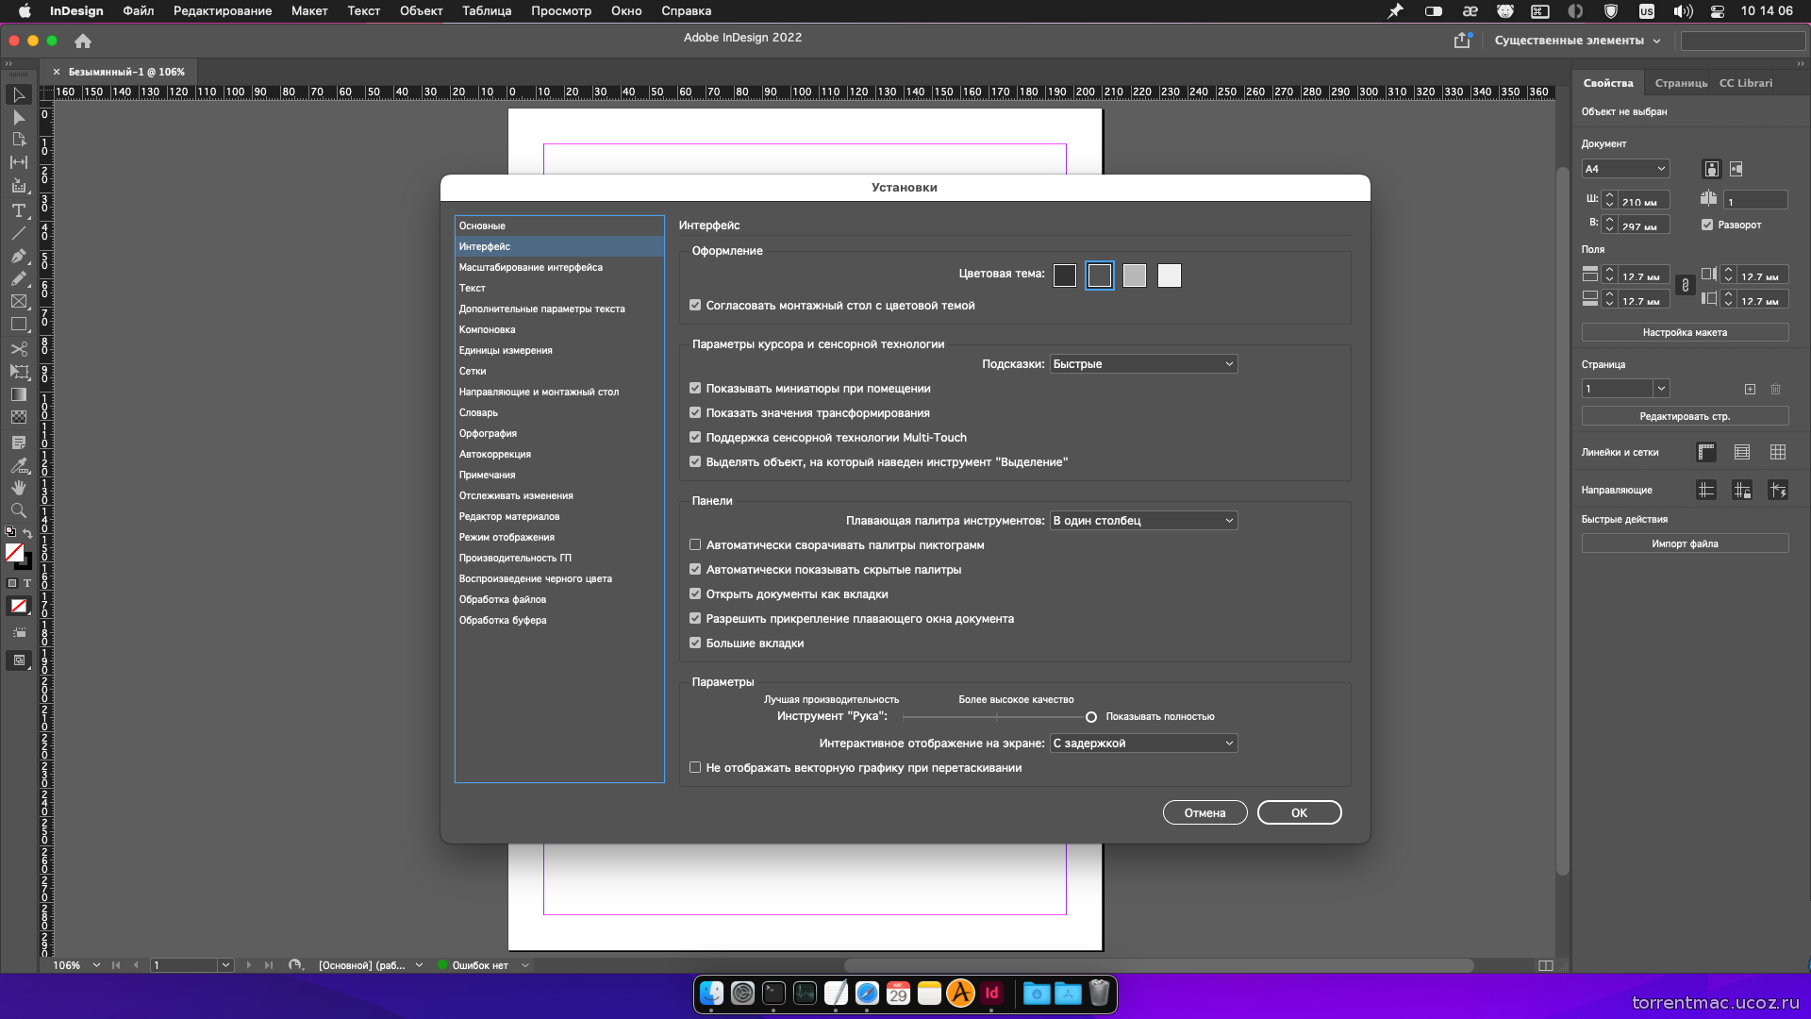
Task: Click 'Настройка макета' button
Action: (x=1685, y=332)
